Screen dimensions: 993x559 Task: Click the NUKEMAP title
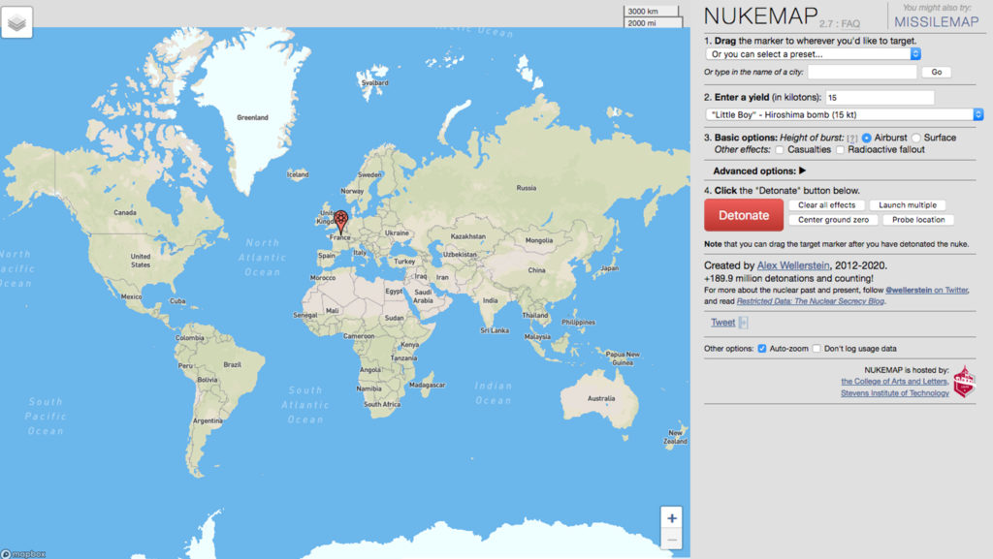click(x=760, y=16)
